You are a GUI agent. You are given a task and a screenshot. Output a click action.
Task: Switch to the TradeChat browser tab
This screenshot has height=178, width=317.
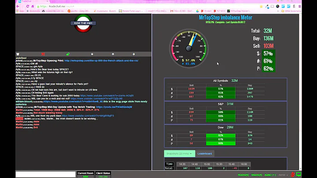pos(32,1)
